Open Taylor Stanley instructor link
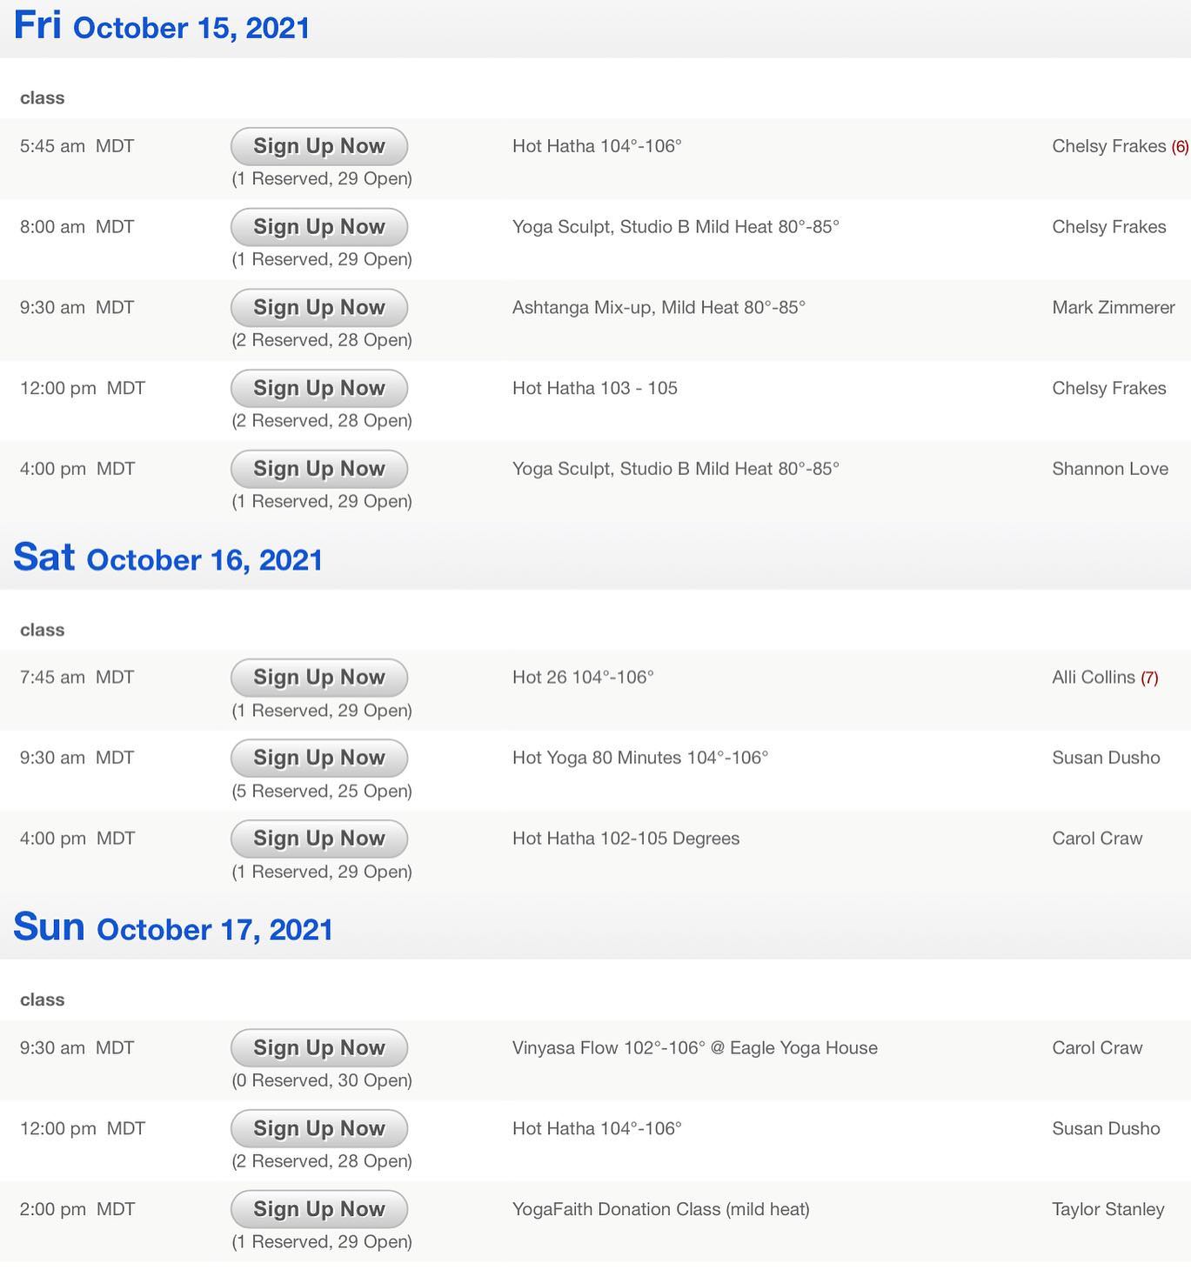The image size is (1191, 1270). pos(1107,1209)
